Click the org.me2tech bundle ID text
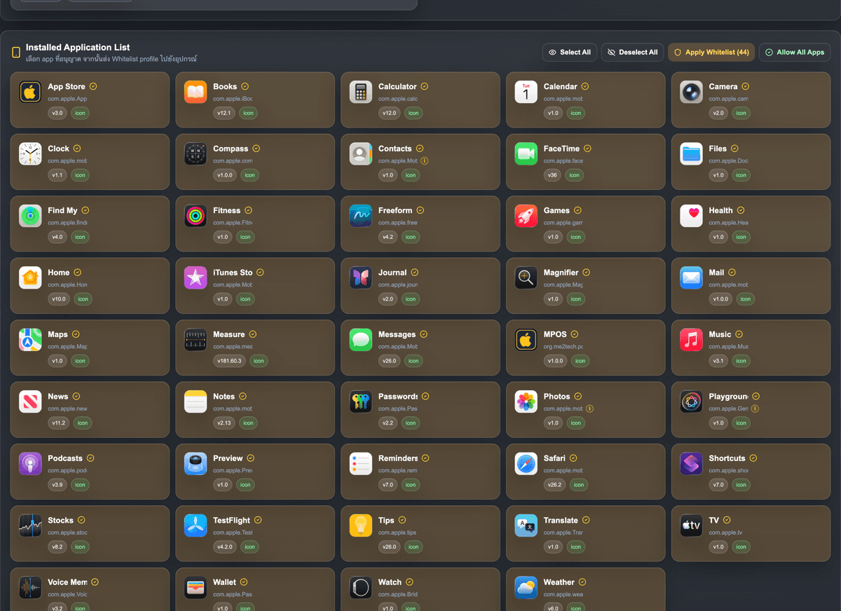The width and height of the screenshot is (841, 611). (563, 347)
